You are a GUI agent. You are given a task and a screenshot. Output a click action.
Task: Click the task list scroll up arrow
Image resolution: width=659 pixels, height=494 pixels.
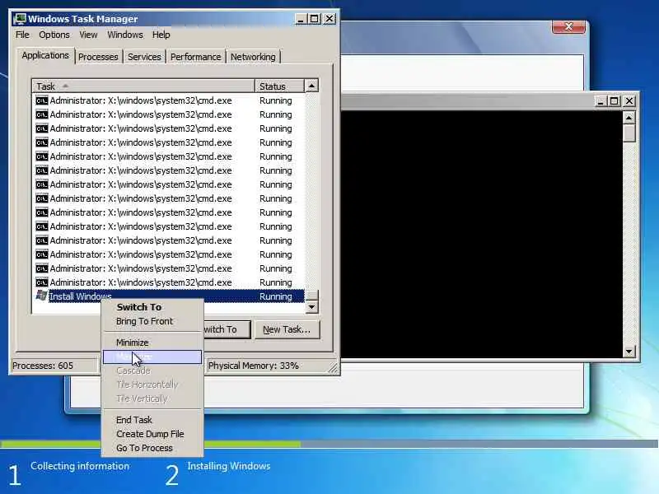(x=311, y=86)
